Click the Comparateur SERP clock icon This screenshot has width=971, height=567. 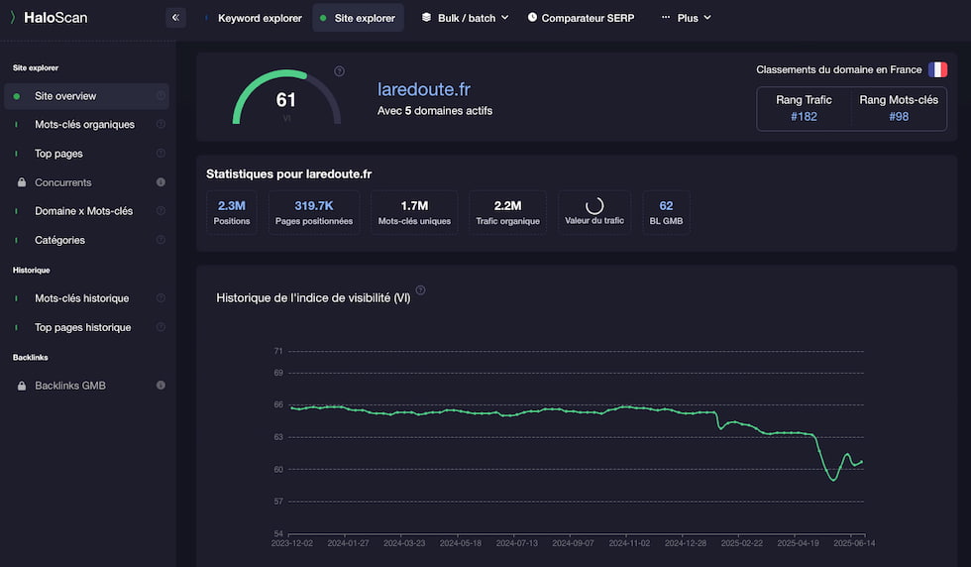(532, 18)
